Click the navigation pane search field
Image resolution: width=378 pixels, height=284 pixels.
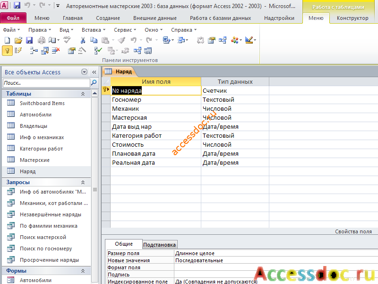point(46,83)
